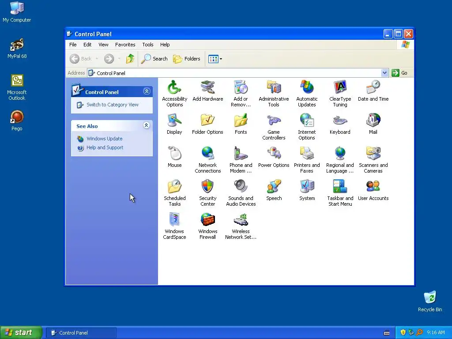Select Game Controllers icon
452x339 pixels.
[x=274, y=121]
